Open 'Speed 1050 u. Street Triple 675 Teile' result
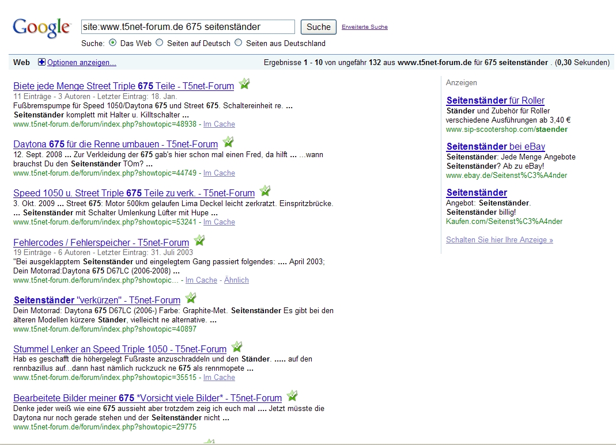 134,193
